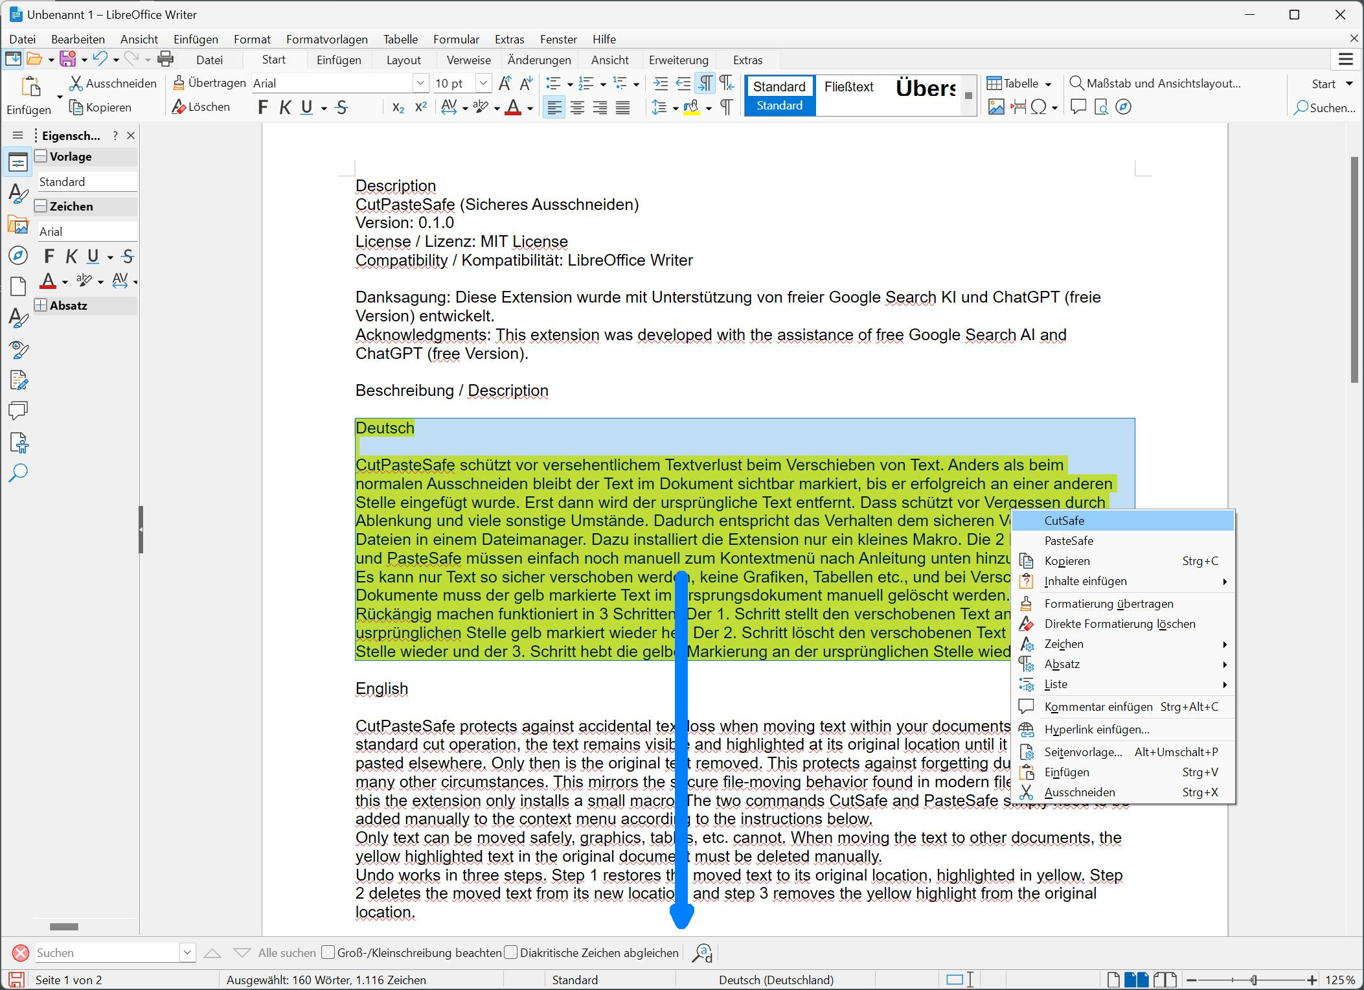Click Löschen button in ribbon
The image size is (1364, 990).
pos(201,107)
